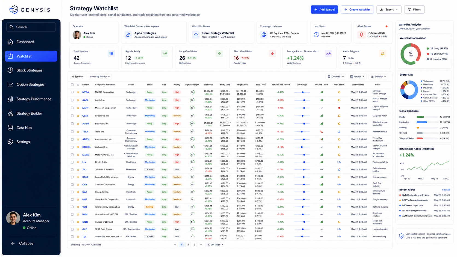The height and width of the screenshot is (257, 457).
Task: Open the Filters panel
Action: coord(414,10)
